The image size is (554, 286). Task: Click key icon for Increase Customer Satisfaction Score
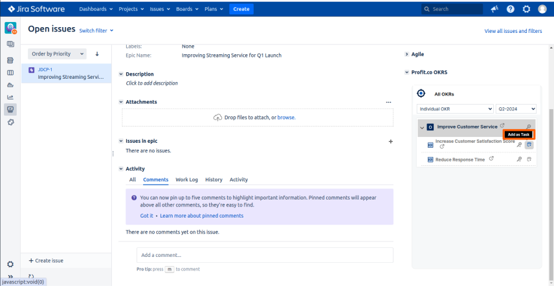point(519,144)
